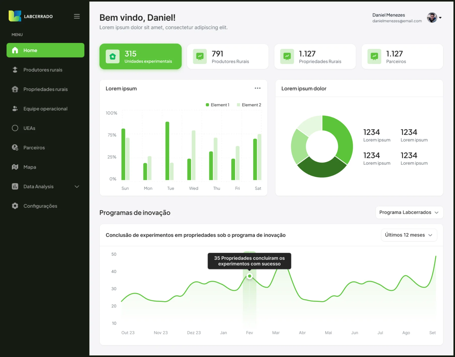The width and height of the screenshot is (455, 357).
Task: Click the 'Daniel Menezes' name label
Action: [389, 15]
